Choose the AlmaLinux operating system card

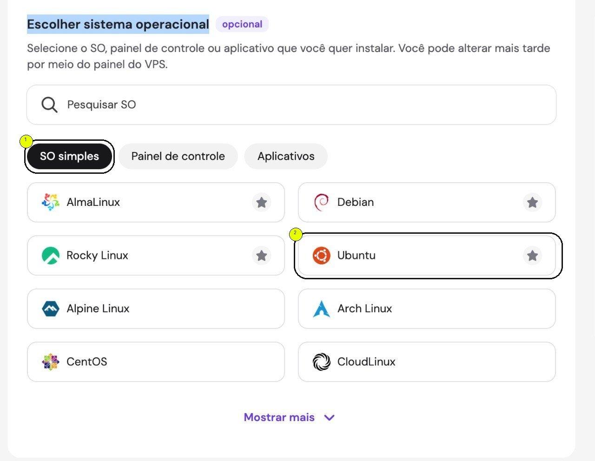(x=156, y=202)
